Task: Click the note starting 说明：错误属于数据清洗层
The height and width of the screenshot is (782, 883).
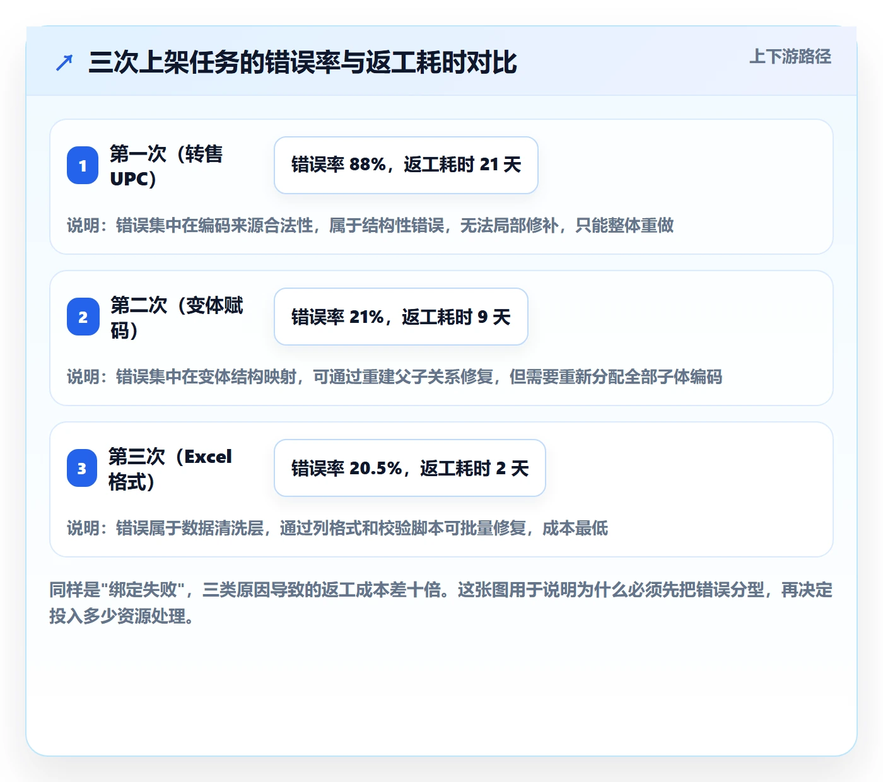Action: [x=337, y=528]
